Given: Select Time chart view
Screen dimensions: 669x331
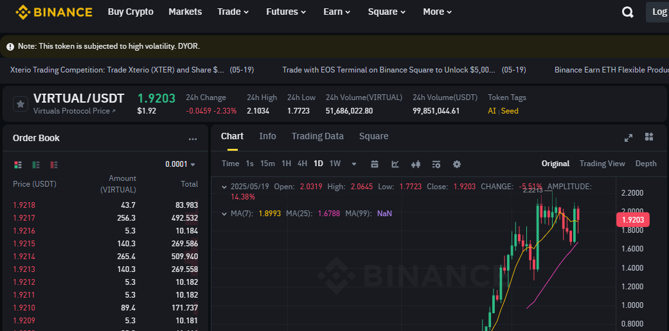Looking at the screenshot, I should pyautogui.click(x=231, y=164).
